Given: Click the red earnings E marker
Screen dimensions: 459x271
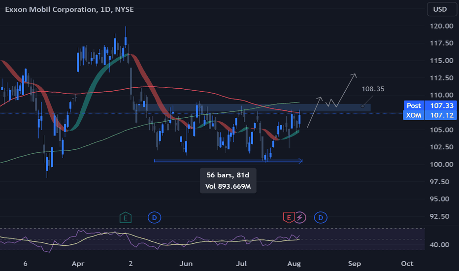Looking at the screenshot, I should click(x=289, y=218).
